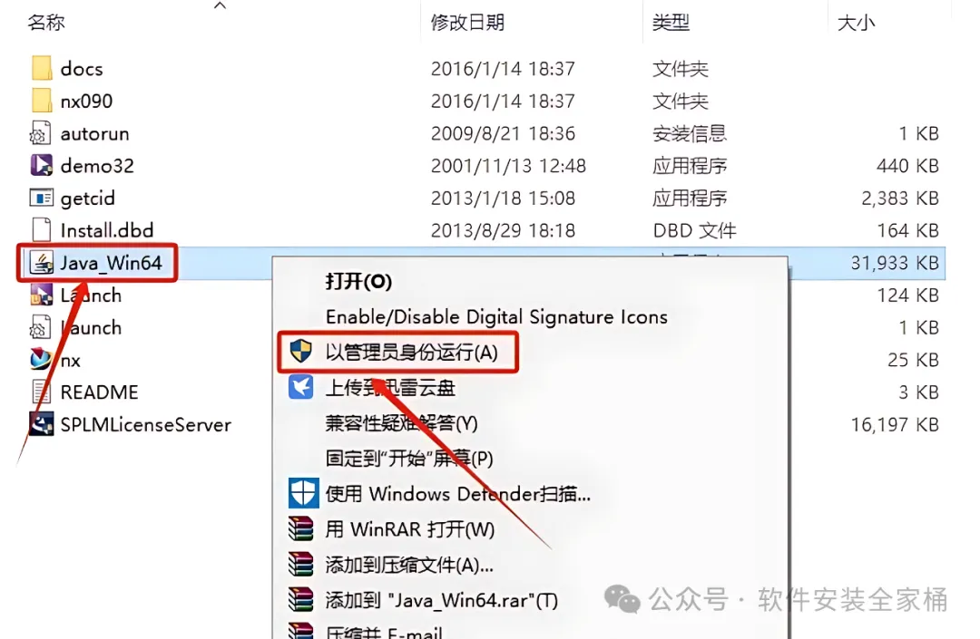Click the README document icon
The image size is (980, 639).
tap(41, 392)
